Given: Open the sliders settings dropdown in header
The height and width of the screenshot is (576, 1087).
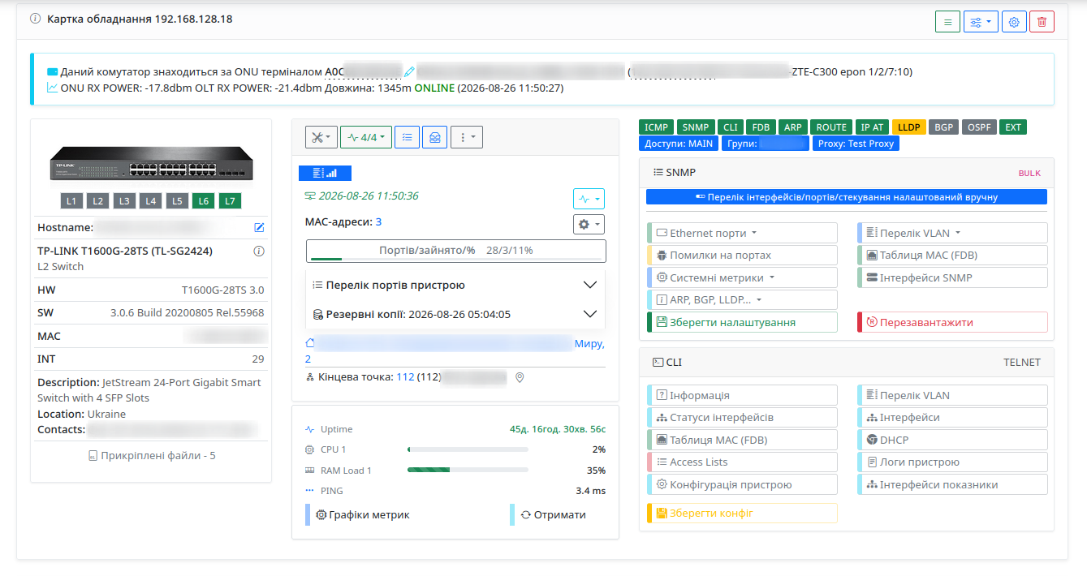Looking at the screenshot, I should coord(981,22).
